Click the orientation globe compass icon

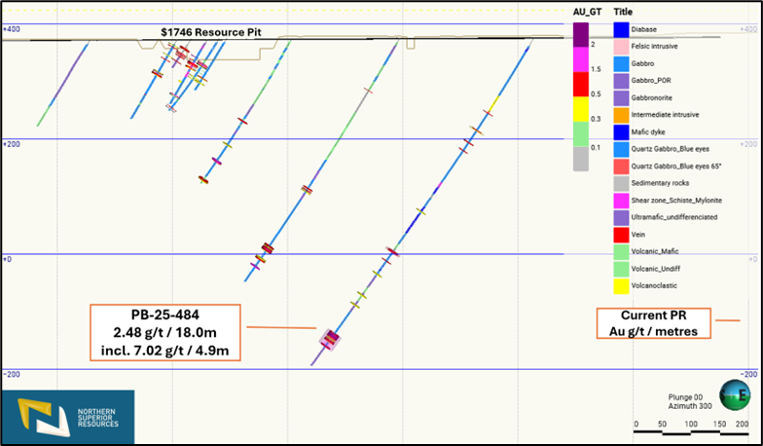tap(735, 396)
